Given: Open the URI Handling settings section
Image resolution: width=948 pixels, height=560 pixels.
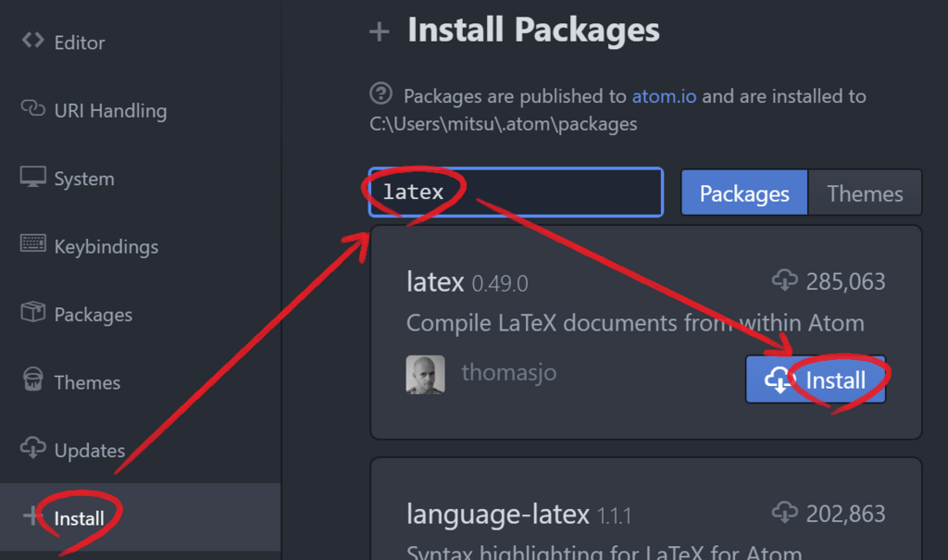Looking at the screenshot, I should [x=110, y=111].
